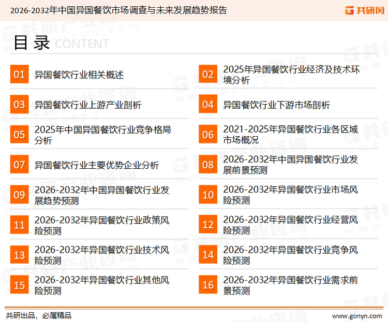Click the 目录 CONTENT heading
This screenshot has width=388, height=322.
tap(61, 43)
